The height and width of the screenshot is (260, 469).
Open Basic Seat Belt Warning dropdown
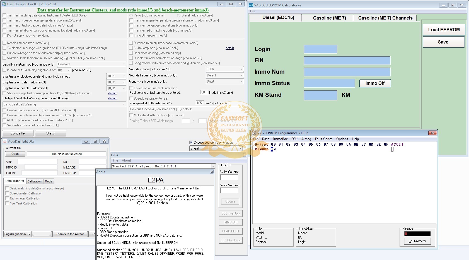pos(64,104)
